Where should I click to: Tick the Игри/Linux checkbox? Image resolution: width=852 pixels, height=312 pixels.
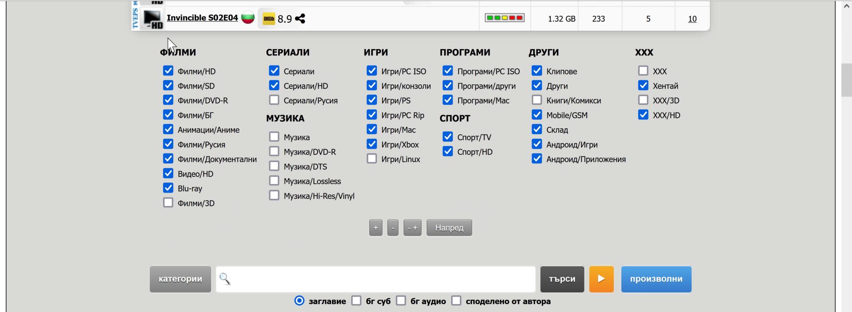tap(372, 159)
